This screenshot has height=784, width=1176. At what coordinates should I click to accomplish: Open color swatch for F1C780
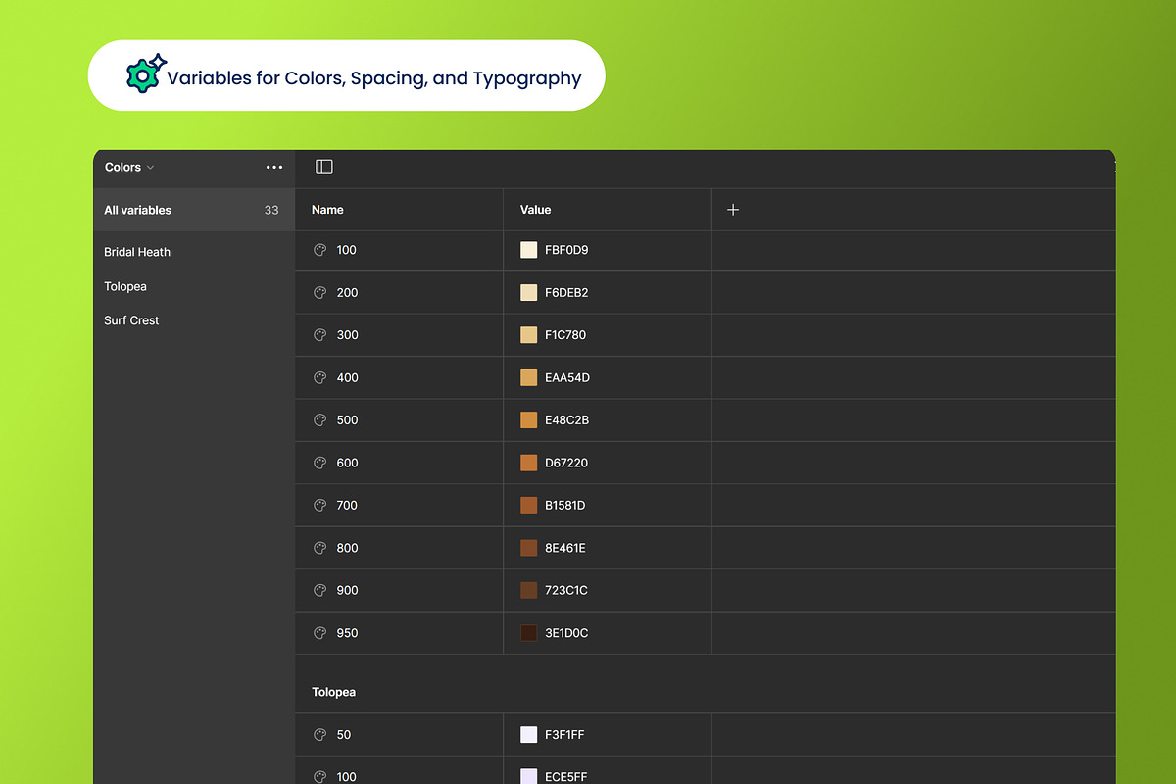point(529,335)
